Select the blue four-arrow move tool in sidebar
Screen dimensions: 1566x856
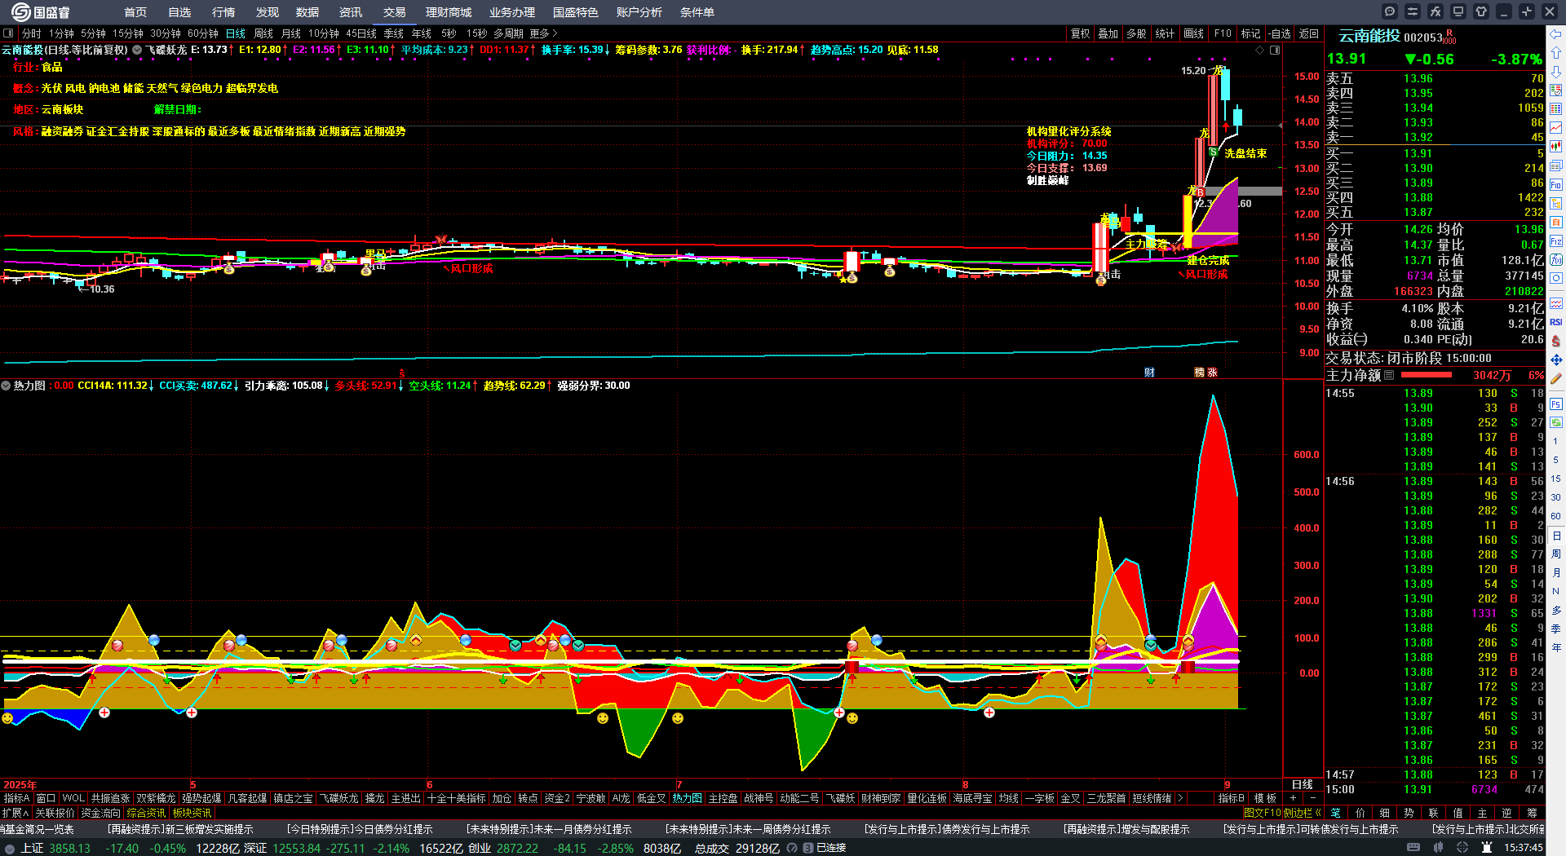pos(1556,360)
